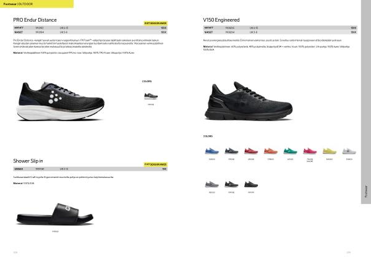Click the PRO Endur Distance title
Image resolution: width=371 pixels, height=262 pixels.
coord(35,20)
